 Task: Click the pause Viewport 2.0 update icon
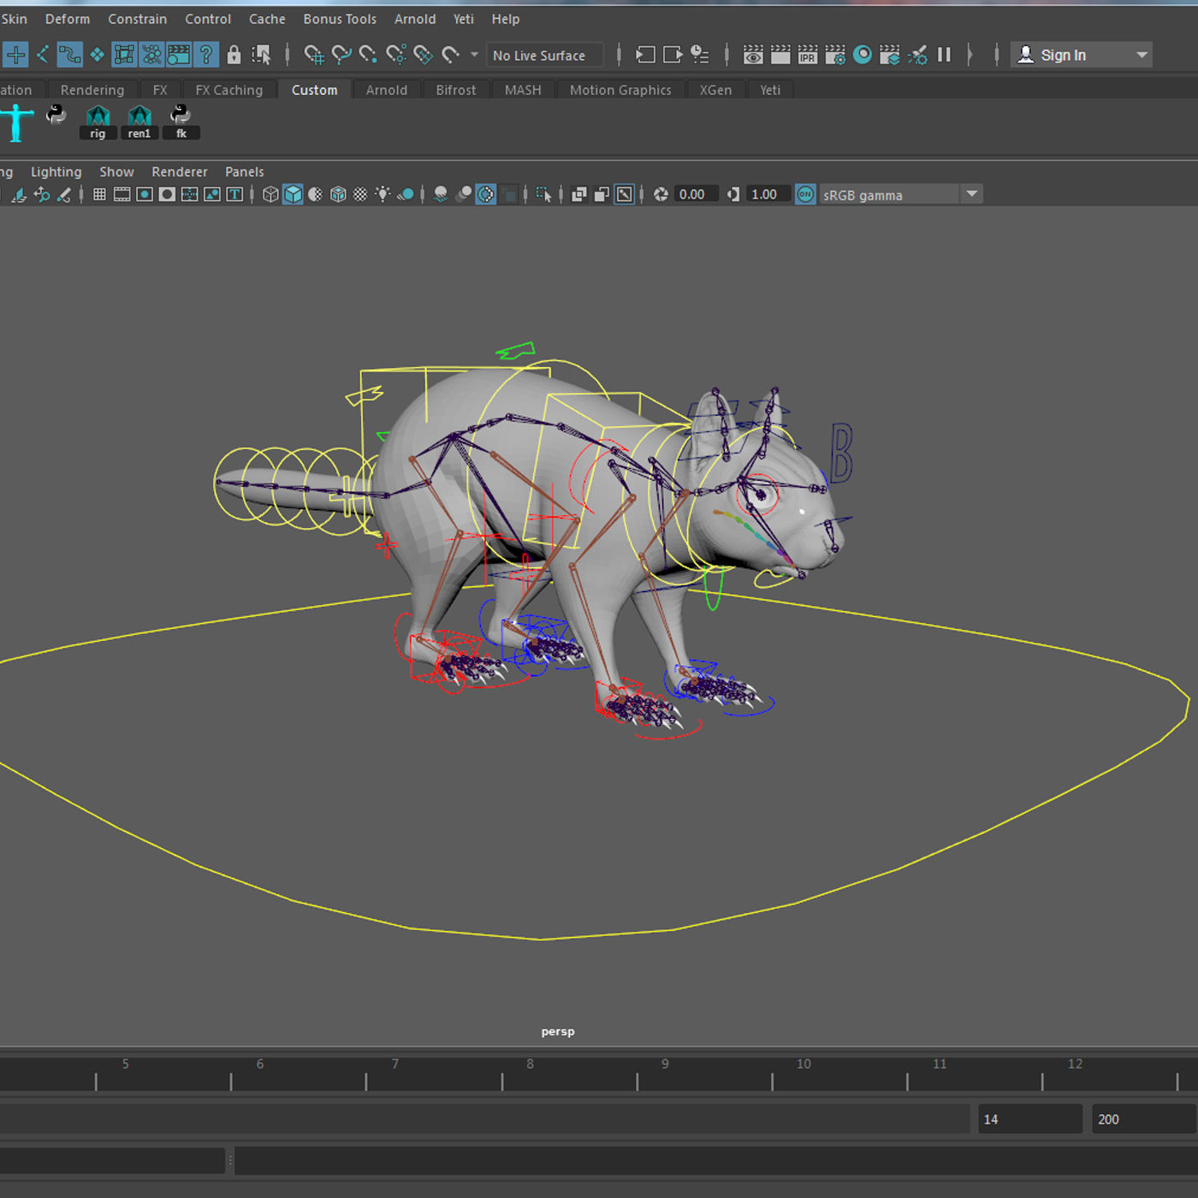pos(945,55)
